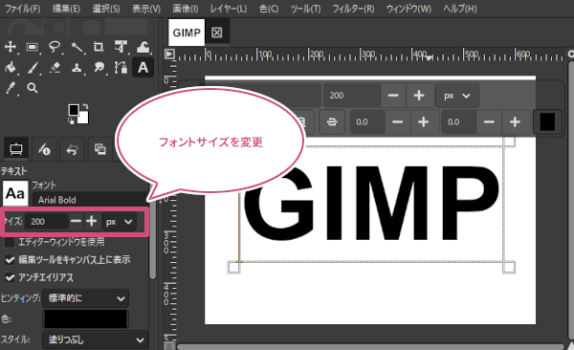
Task: Click the on-canvas font size 200 field
Action: (351, 96)
